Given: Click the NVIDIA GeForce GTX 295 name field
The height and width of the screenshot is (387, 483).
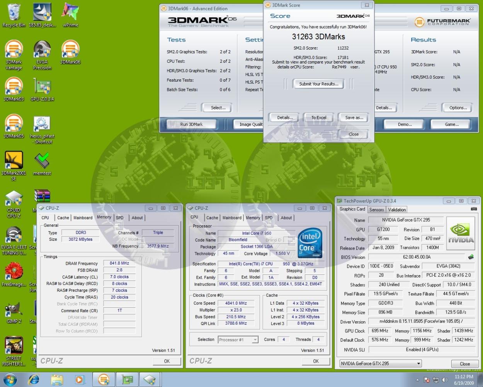Looking at the screenshot, I should (x=406, y=220).
